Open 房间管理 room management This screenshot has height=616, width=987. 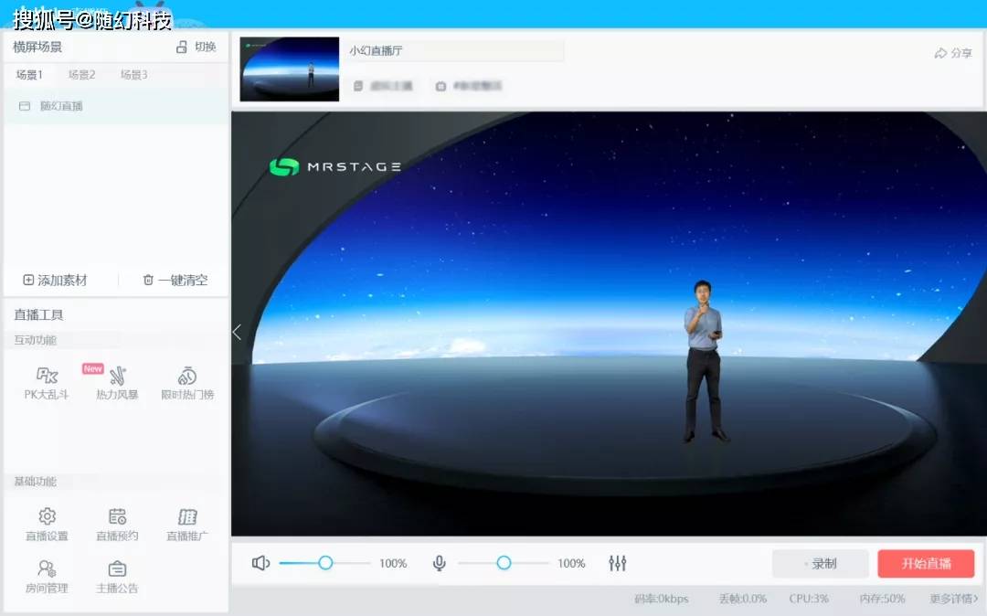(46, 576)
